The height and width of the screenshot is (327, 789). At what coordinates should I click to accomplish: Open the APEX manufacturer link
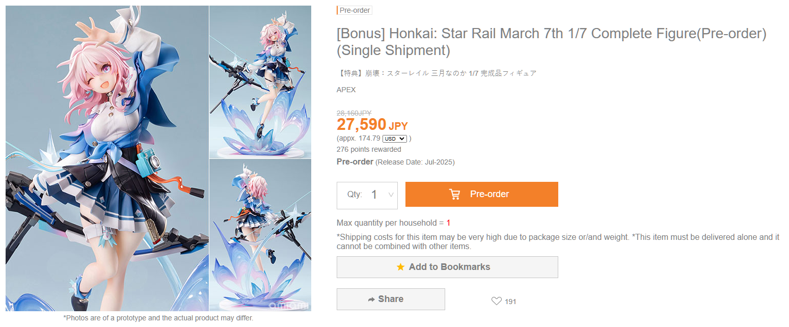click(x=346, y=90)
